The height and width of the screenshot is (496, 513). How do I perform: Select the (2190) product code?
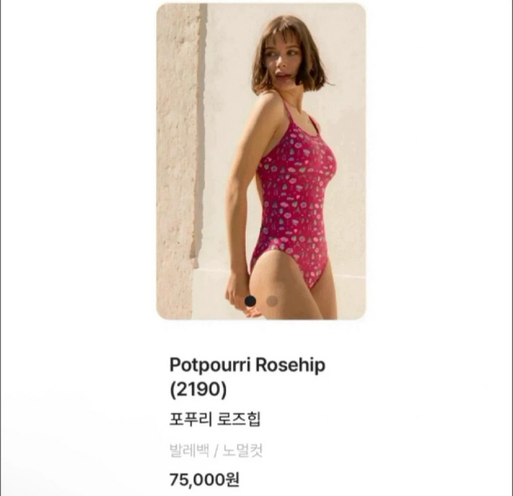(x=198, y=390)
